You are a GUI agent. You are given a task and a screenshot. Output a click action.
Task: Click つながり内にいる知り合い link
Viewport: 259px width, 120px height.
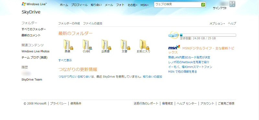75,77
